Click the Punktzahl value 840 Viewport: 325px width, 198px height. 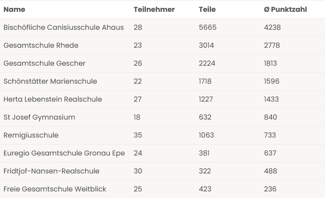coord(270,117)
